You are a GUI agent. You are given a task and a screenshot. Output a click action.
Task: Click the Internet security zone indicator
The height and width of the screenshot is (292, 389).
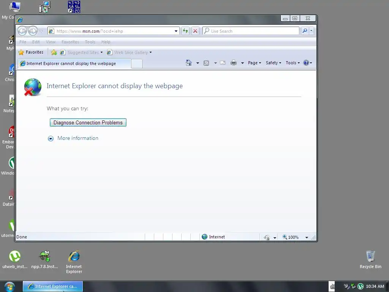pos(213,237)
